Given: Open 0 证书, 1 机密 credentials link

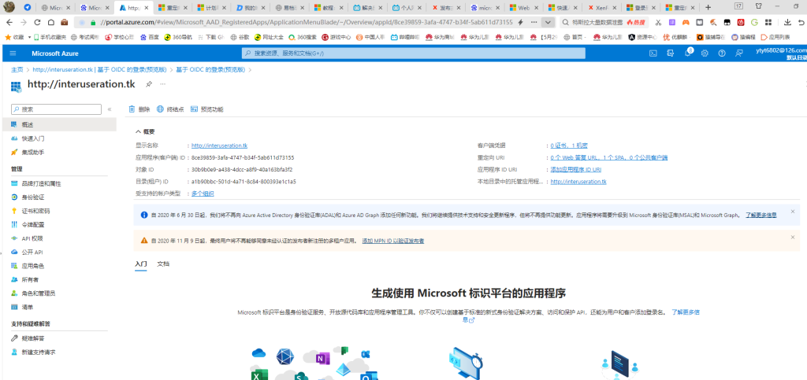Looking at the screenshot, I should [x=569, y=146].
